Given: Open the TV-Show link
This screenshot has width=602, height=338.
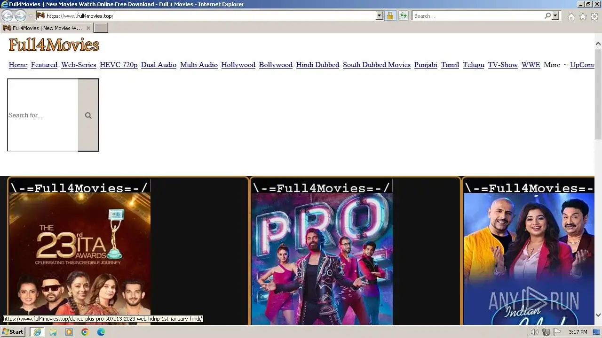Looking at the screenshot, I should point(503,65).
